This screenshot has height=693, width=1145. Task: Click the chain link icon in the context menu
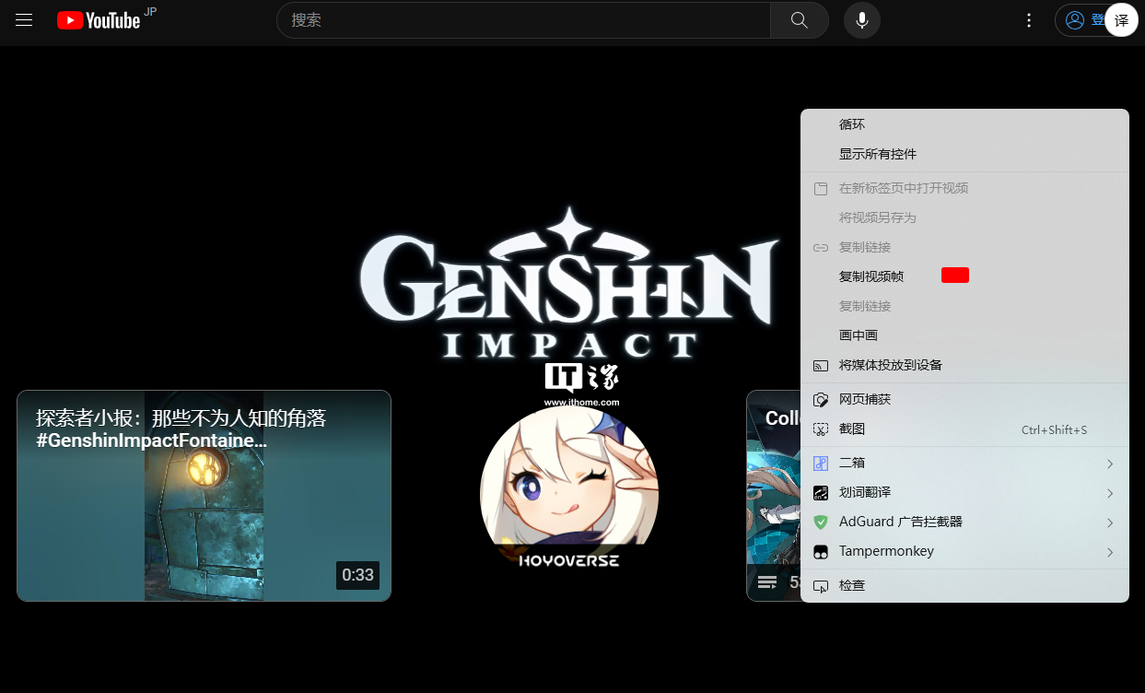click(x=821, y=247)
